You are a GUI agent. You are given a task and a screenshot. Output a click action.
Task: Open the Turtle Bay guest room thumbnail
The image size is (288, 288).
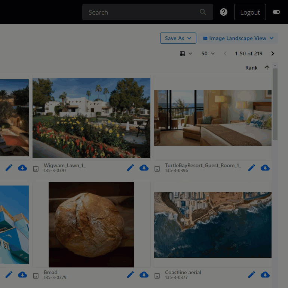[x=213, y=118]
